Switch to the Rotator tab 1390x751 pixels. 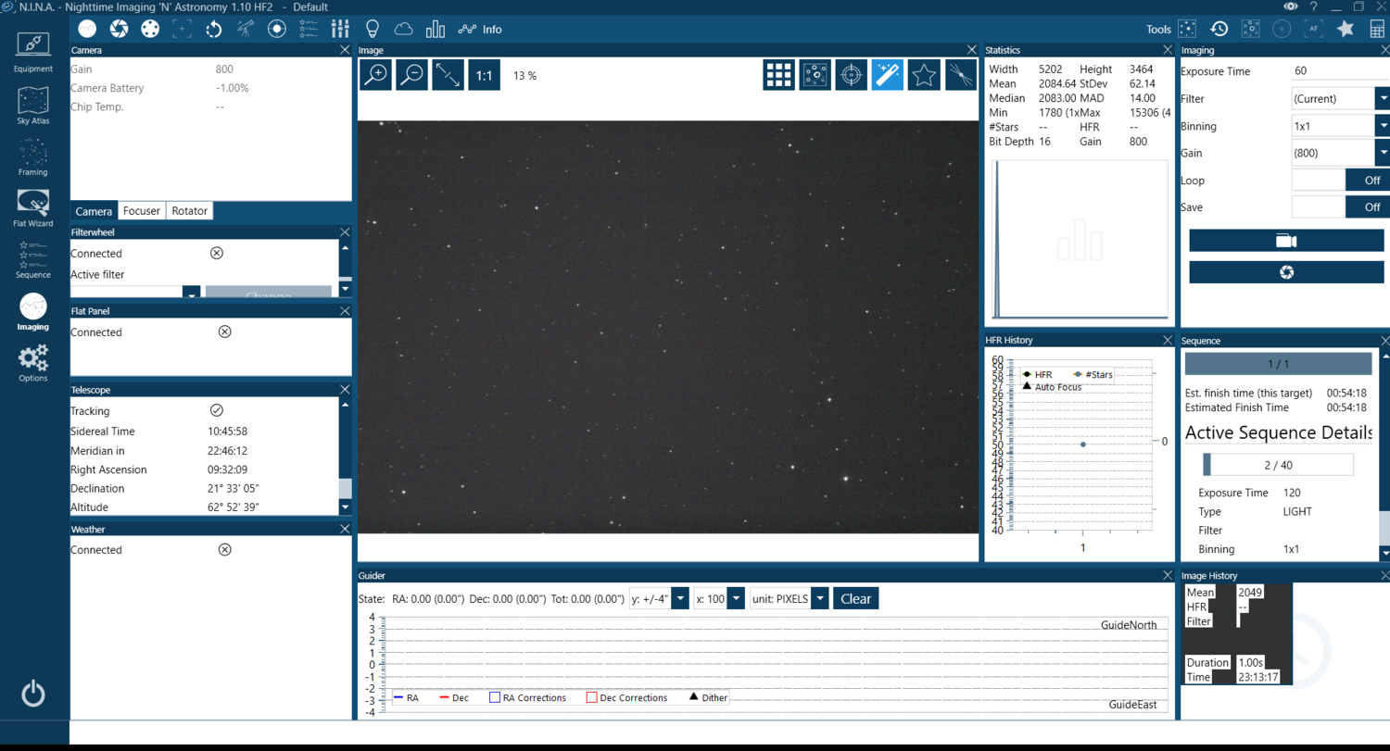(189, 211)
